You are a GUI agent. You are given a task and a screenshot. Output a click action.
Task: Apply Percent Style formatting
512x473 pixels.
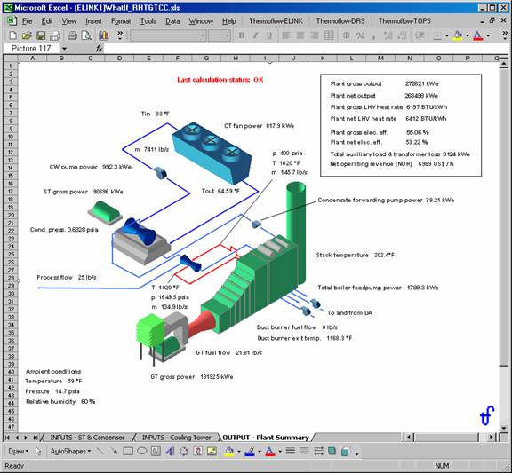pyautogui.click(x=361, y=35)
